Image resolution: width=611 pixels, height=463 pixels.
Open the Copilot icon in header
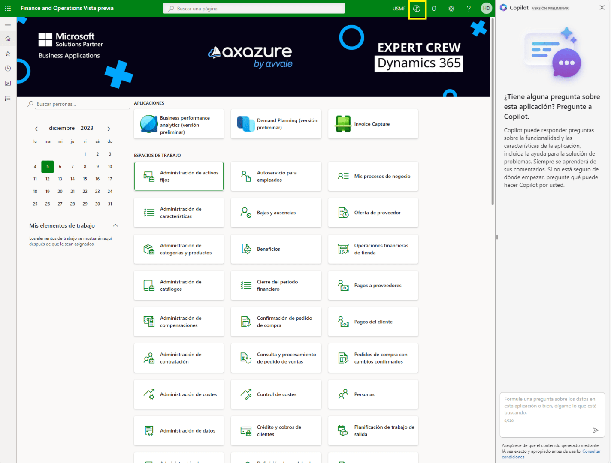point(417,9)
